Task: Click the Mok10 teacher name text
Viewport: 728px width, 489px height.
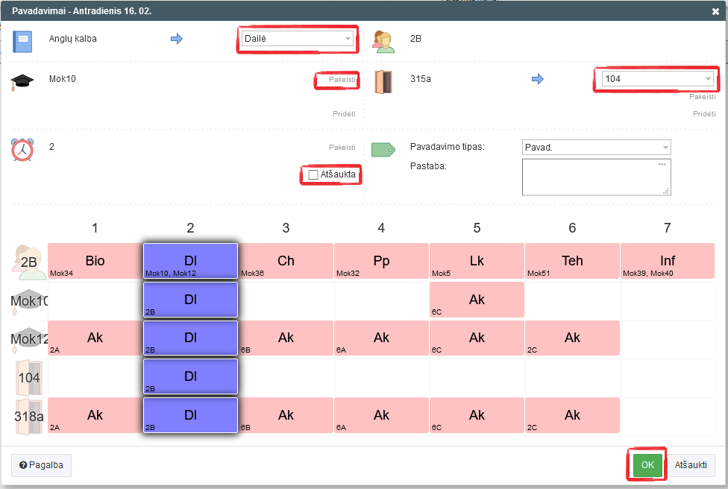Action: click(62, 79)
